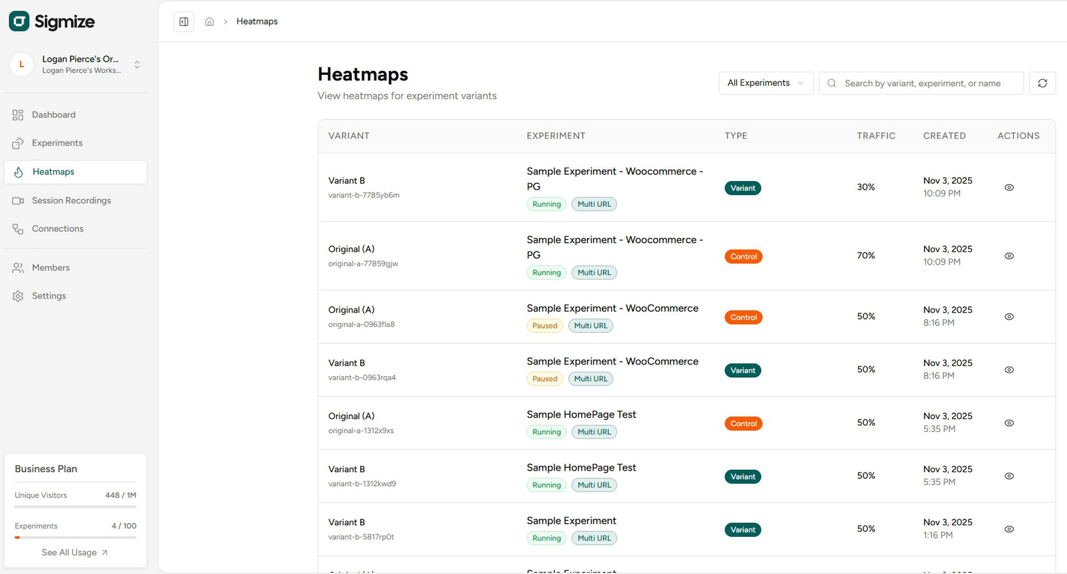View heatmap for variant-b-7785yb6m
The width and height of the screenshot is (1067, 574).
click(1009, 187)
